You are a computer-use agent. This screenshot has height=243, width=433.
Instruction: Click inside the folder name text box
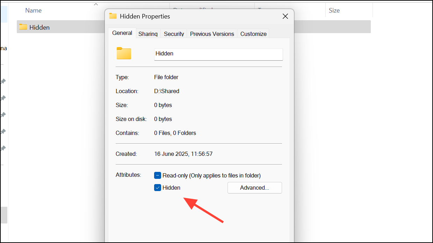coord(218,54)
